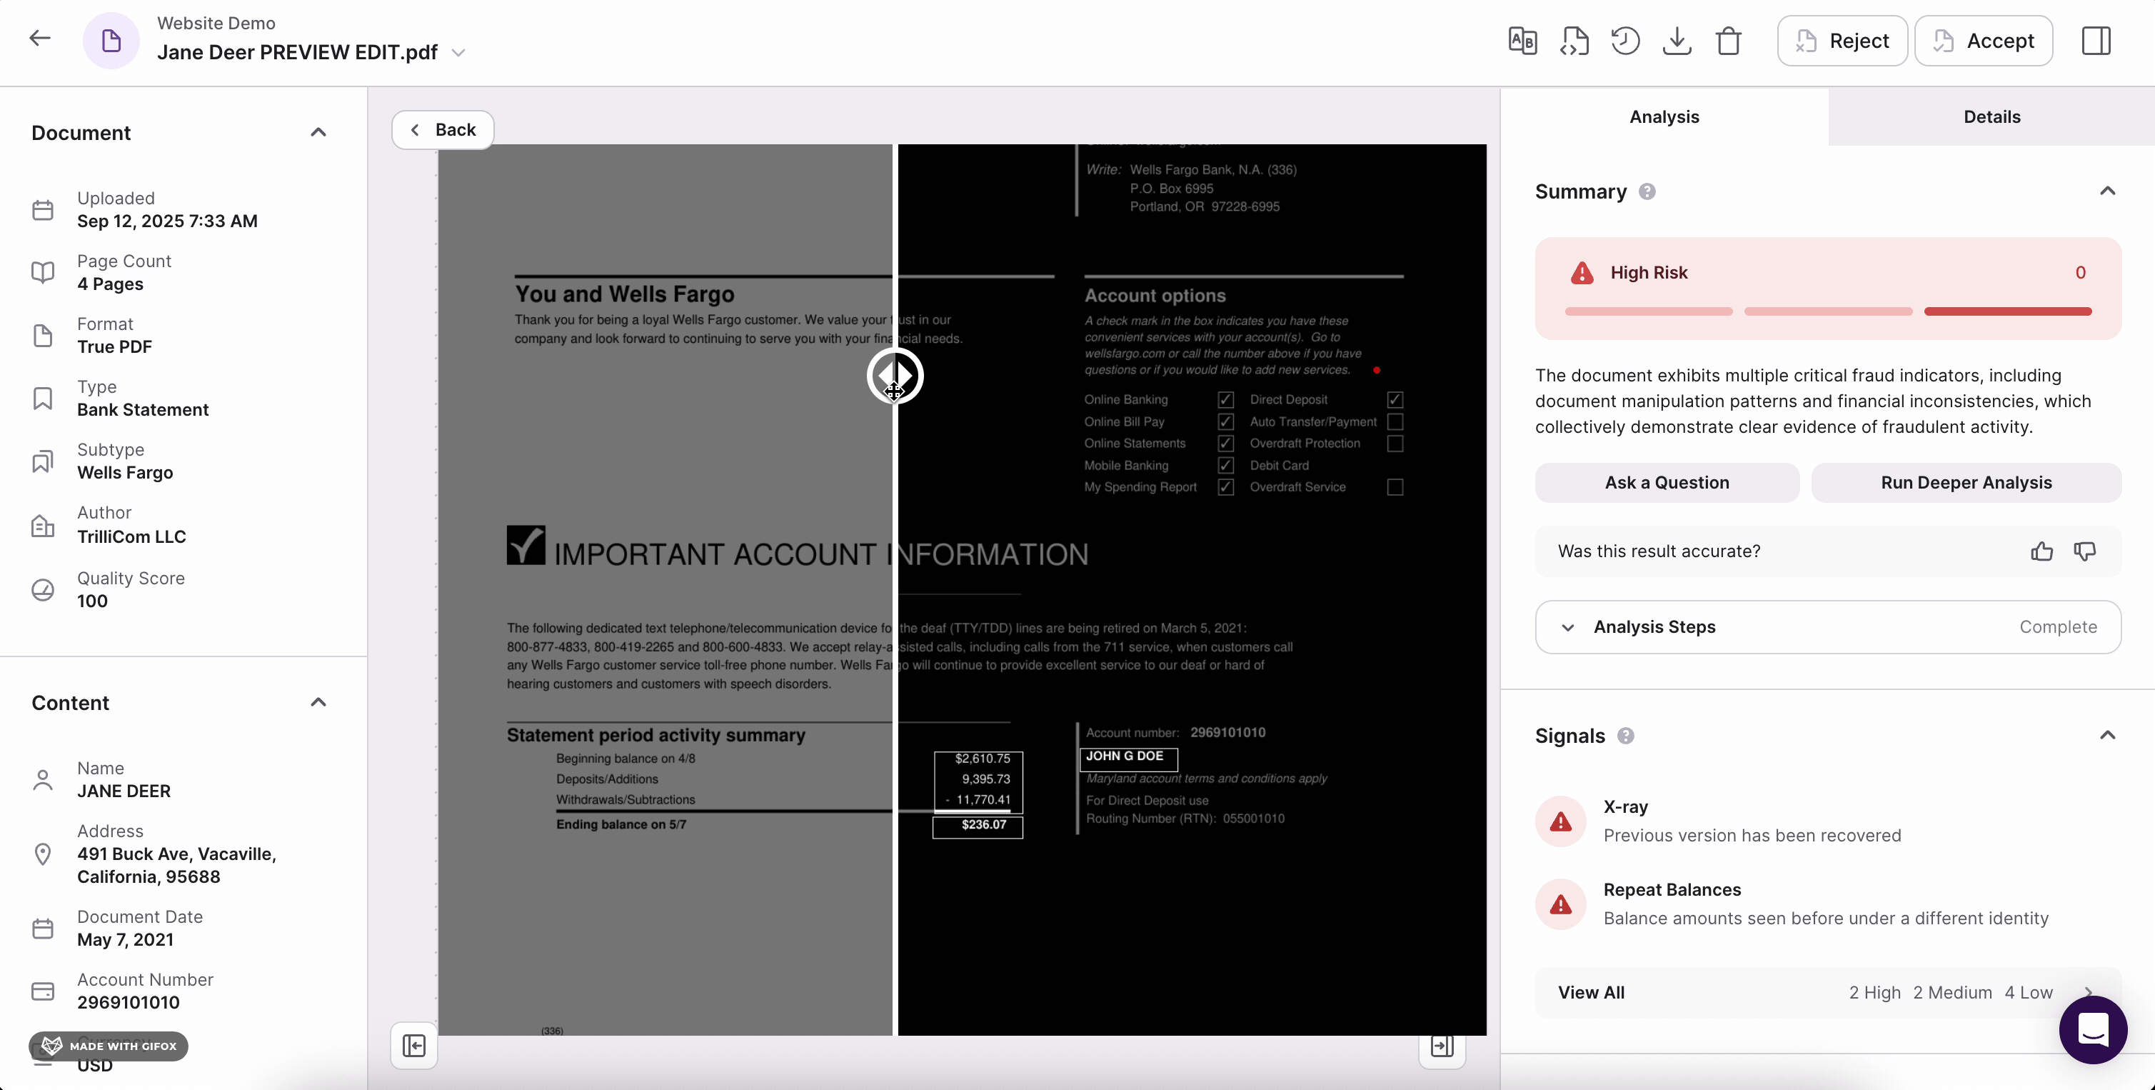Click the image comparison slider handle

tap(894, 376)
